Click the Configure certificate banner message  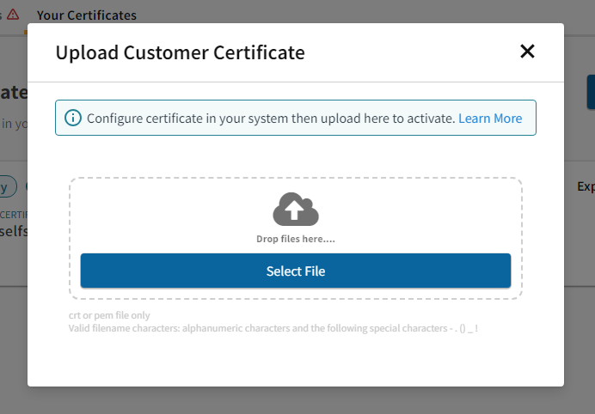(x=271, y=119)
